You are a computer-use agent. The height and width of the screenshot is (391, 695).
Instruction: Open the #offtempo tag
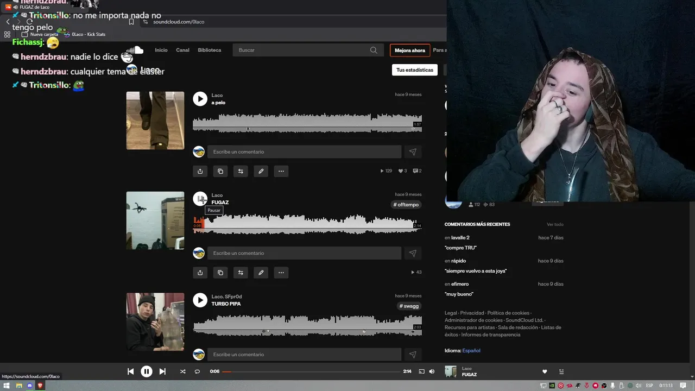pos(407,205)
